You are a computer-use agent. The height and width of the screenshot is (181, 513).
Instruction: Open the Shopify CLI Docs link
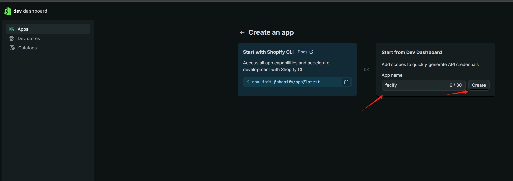[x=302, y=52]
